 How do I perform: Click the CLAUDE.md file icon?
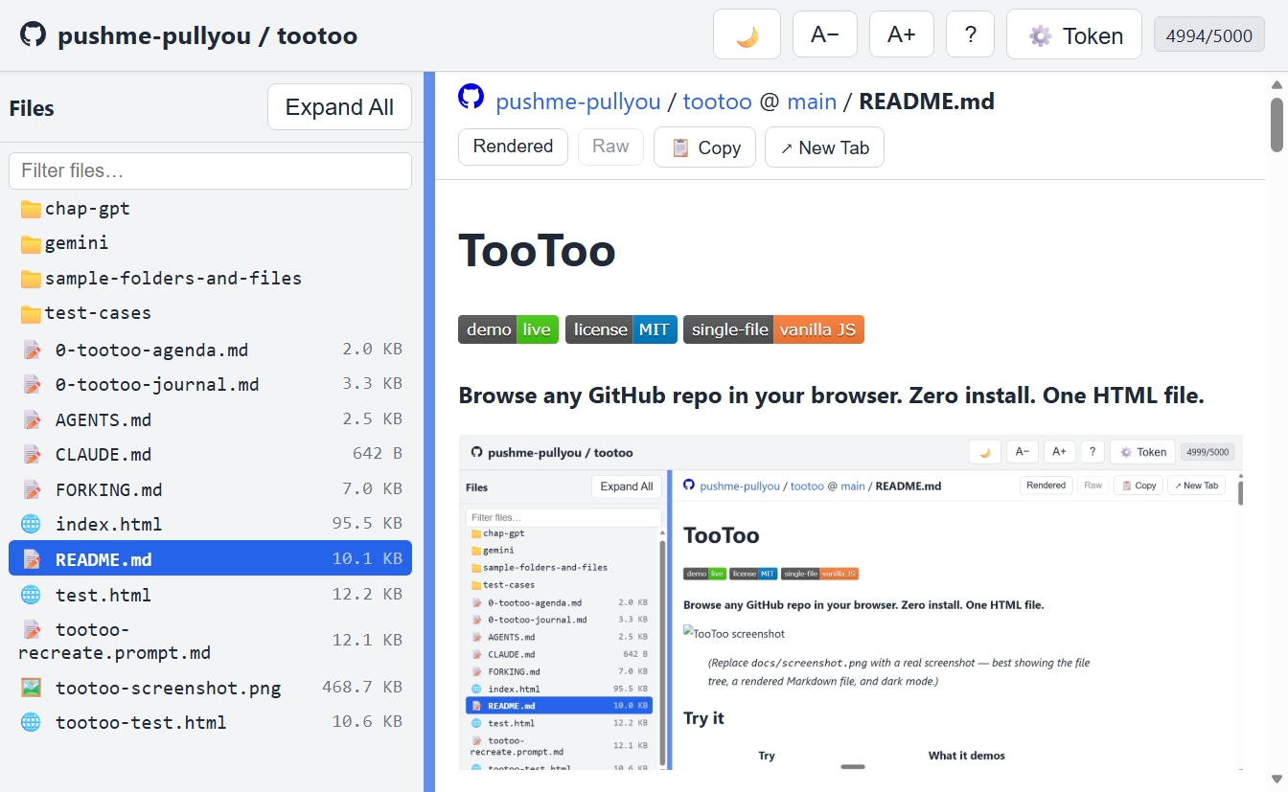[32, 454]
